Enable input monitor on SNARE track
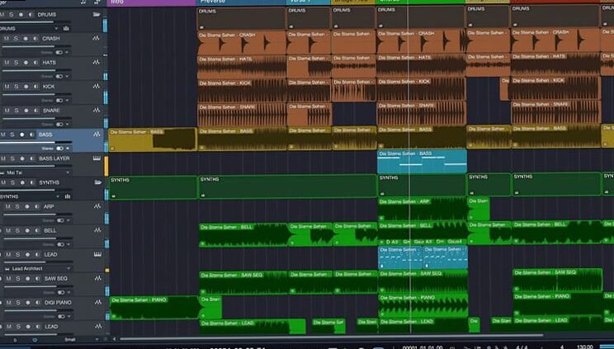 point(35,111)
